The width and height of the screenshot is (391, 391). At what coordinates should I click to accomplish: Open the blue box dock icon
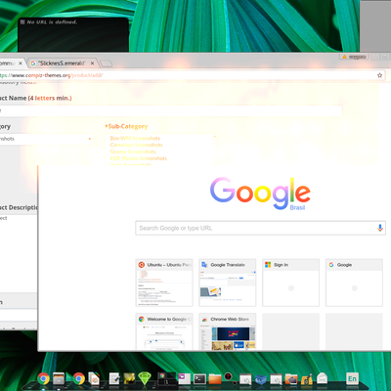coord(261,379)
